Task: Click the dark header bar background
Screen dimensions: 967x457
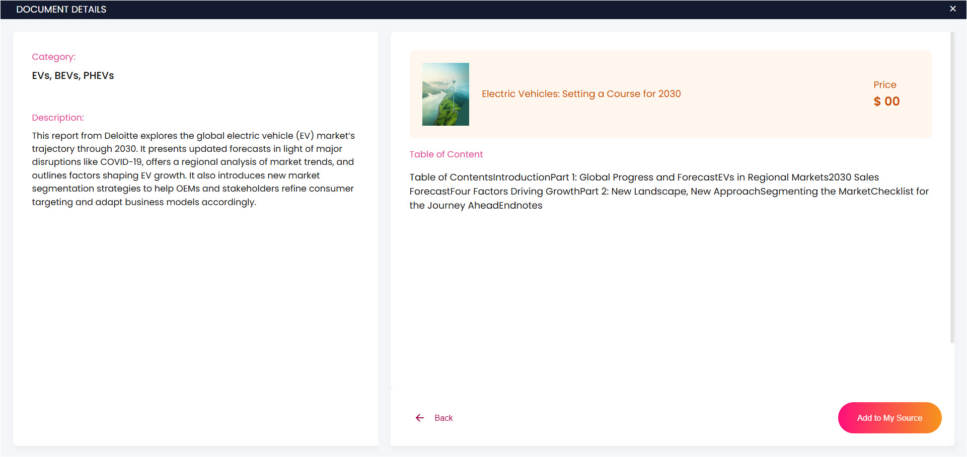Action: (503, 10)
